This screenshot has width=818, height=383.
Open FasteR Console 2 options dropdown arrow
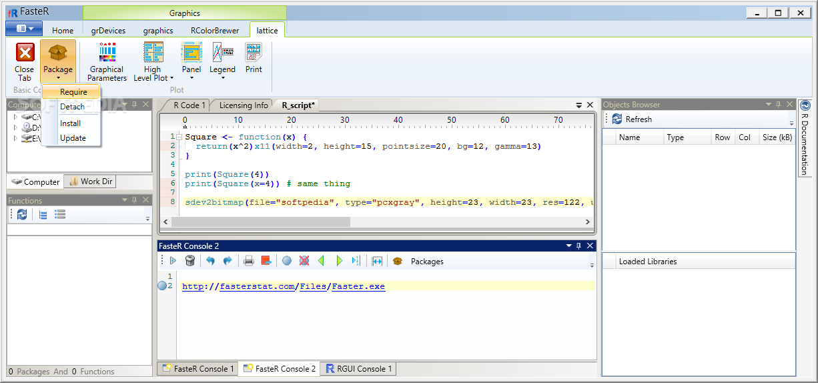[x=569, y=246]
